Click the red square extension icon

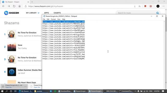tap(145, 6)
